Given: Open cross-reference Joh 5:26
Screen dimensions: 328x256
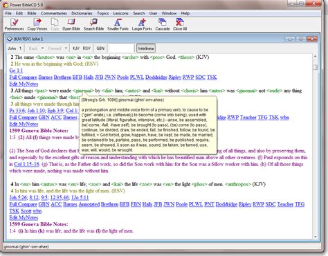Looking at the screenshot, I should pyautogui.click(x=19, y=198).
